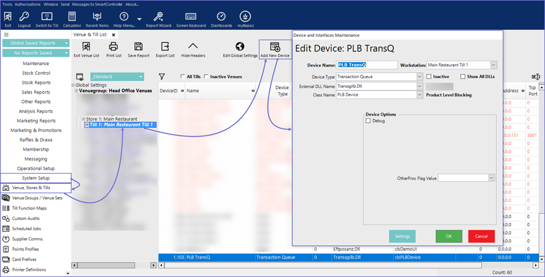Check the Show All DLLs box
The image size is (545, 277).
tap(463, 76)
